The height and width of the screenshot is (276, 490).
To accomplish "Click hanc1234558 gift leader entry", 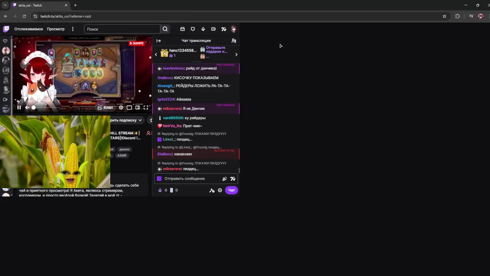I will tap(178, 53).
